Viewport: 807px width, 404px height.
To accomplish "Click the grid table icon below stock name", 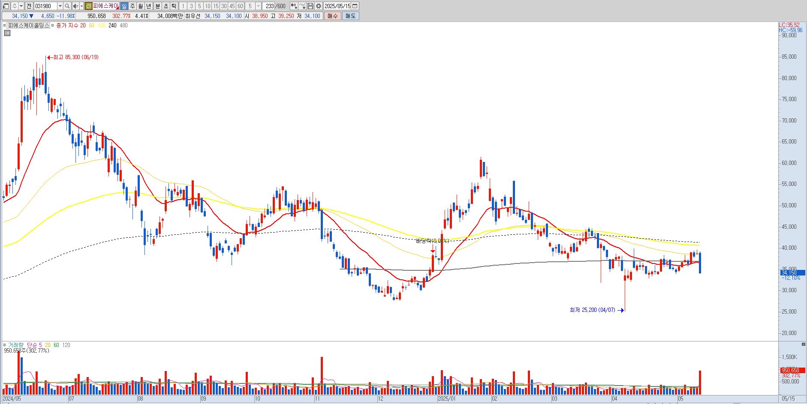I will coord(7,33).
